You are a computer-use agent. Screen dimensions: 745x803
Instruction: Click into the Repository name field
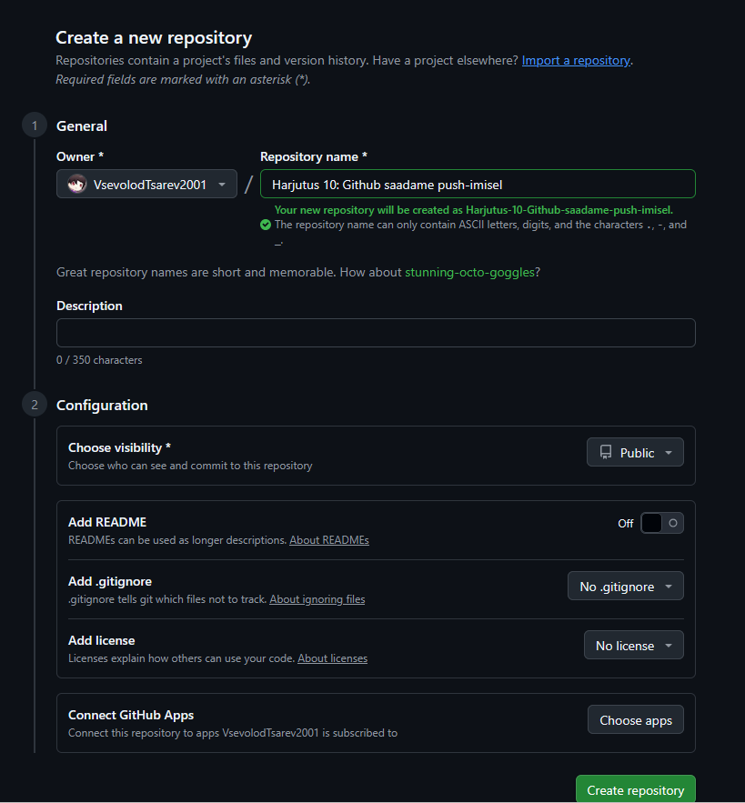pos(478,185)
